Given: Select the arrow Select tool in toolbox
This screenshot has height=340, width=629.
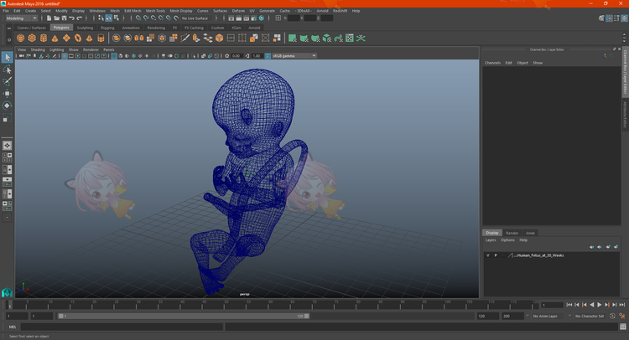Looking at the screenshot, I should [7, 57].
